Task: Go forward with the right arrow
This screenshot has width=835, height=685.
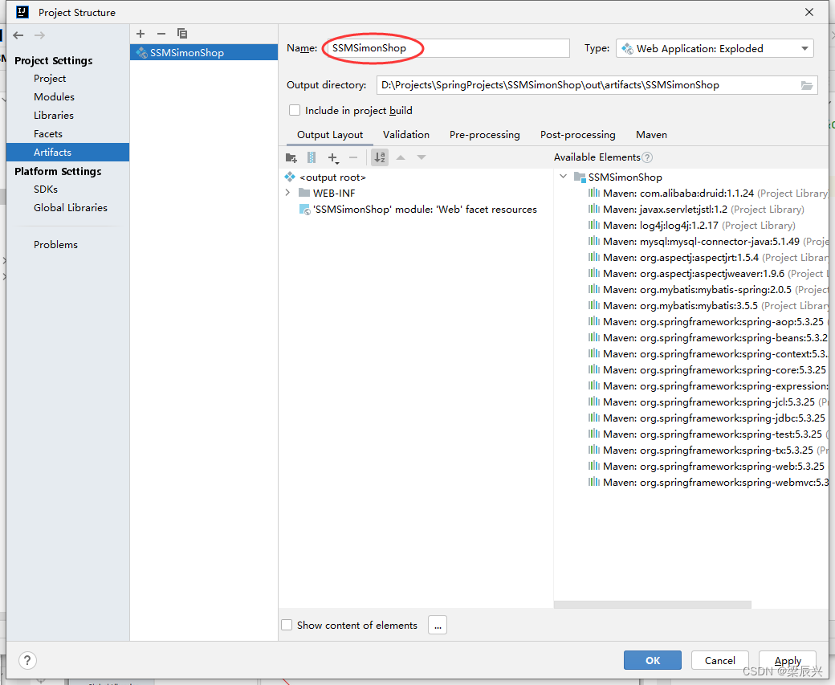Action: pos(39,35)
